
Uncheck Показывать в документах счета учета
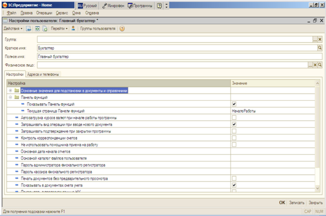(234, 185)
